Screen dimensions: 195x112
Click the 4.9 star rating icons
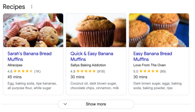coord(86,71)
